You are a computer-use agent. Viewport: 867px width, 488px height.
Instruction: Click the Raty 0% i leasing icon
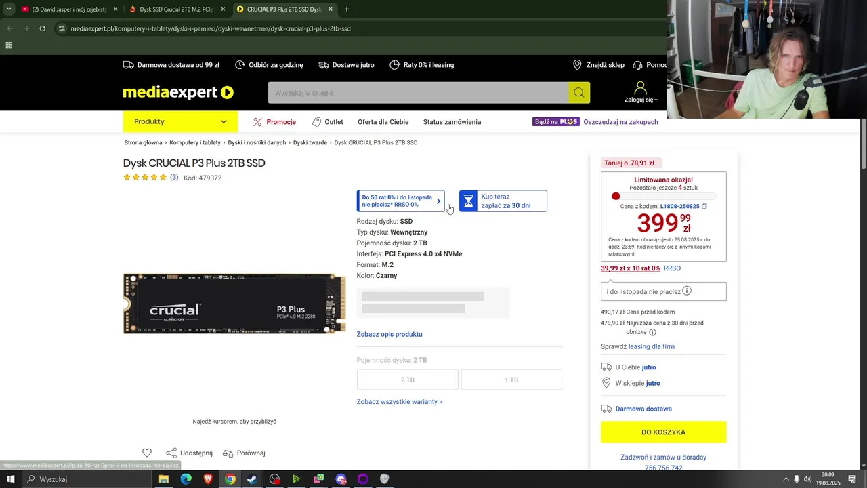pyautogui.click(x=395, y=65)
